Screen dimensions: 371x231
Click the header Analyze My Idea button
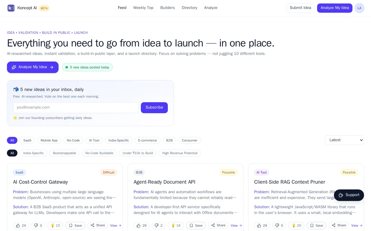[335, 8]
